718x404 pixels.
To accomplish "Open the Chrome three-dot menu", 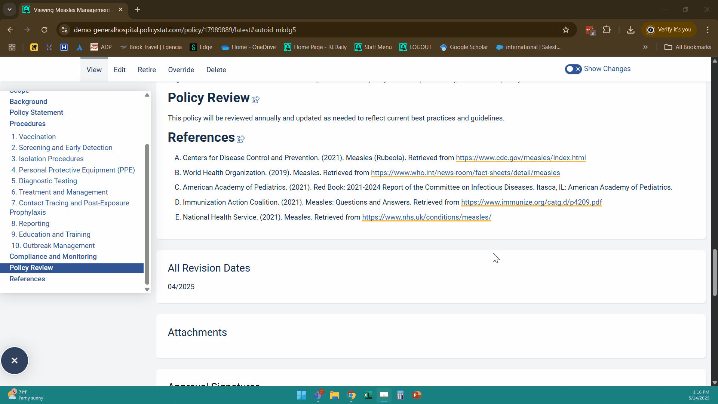I will click(x=708, y=30).
